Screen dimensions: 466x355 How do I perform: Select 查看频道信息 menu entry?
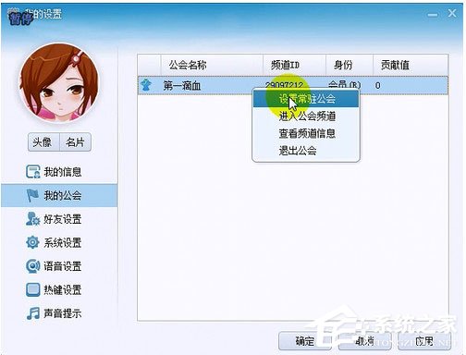coord(306,133)
